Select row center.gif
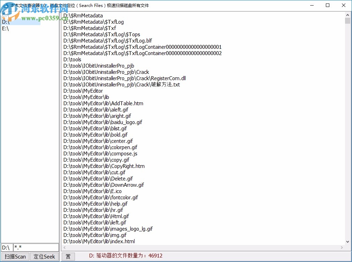 pyautogui.click(x=98, y=141)
